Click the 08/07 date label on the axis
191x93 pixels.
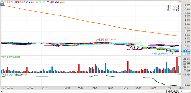click(67, 88)
